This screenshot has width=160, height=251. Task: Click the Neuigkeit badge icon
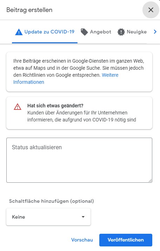coord(121,32)
